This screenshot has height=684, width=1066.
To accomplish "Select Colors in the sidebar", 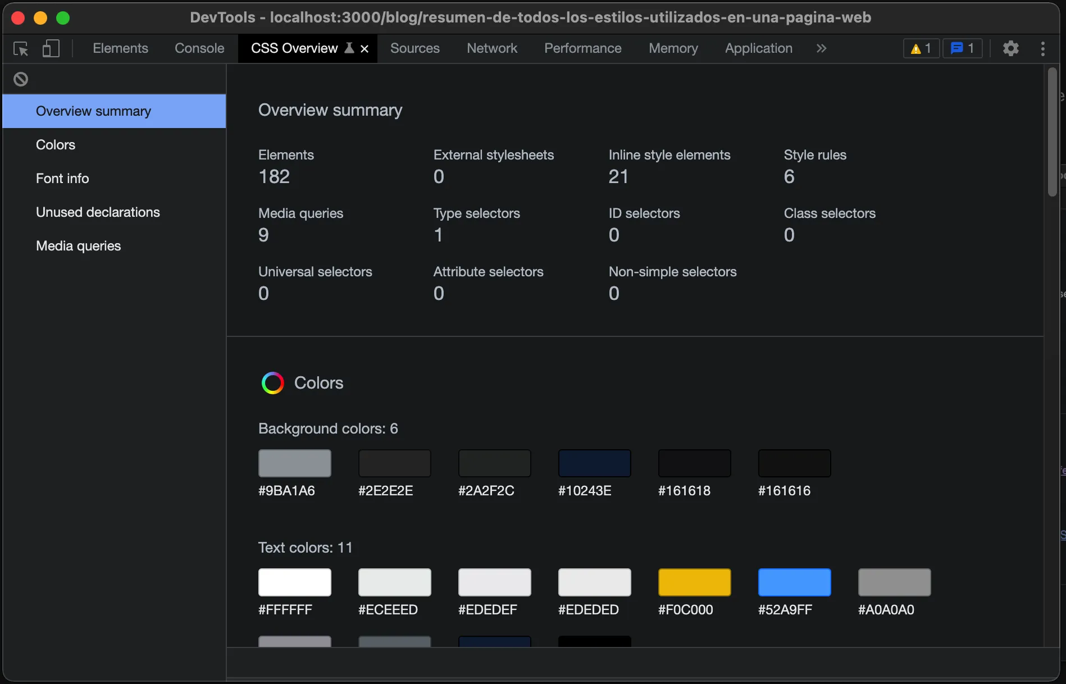I will tap(55, 144).
